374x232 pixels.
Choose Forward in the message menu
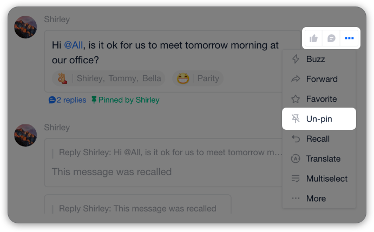[319, 79]
